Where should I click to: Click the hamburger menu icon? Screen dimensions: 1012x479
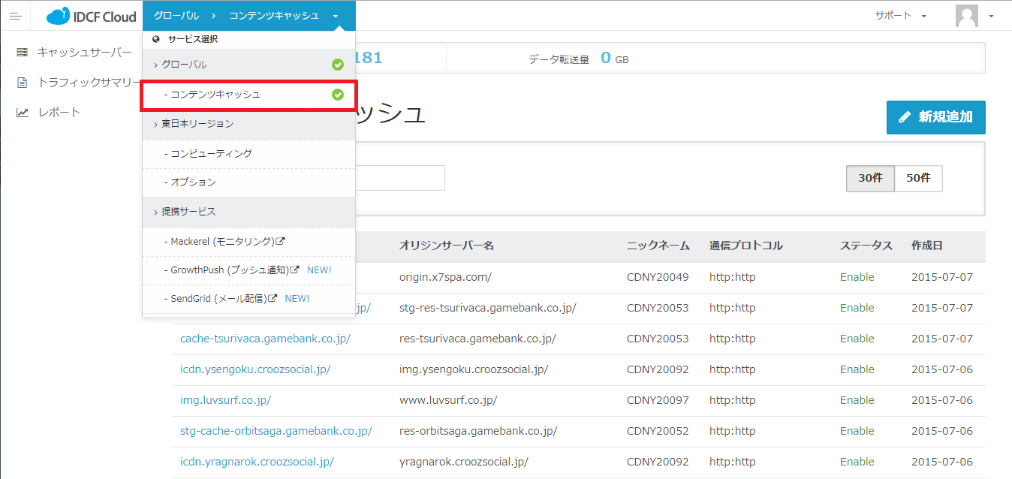[x=15, y=16]
